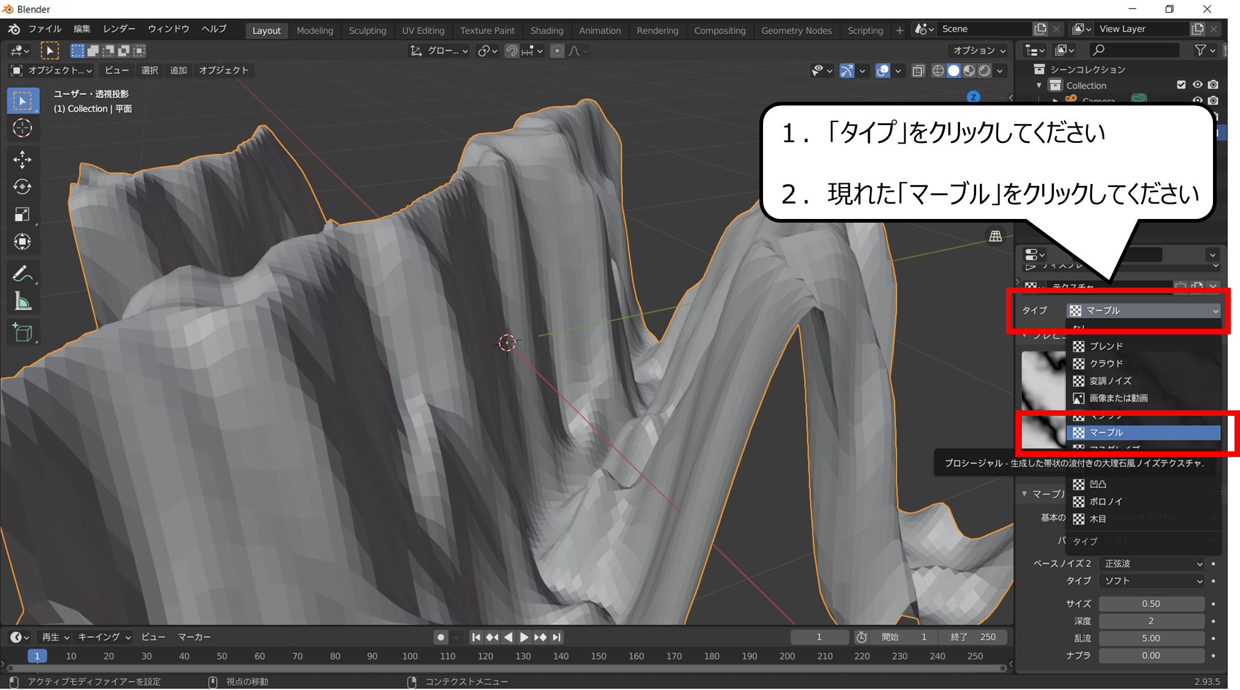This screenshot has width=1240, height=690.
Task: Switch to the Geometry Nodes workspace tab
Action: (796, 30)
